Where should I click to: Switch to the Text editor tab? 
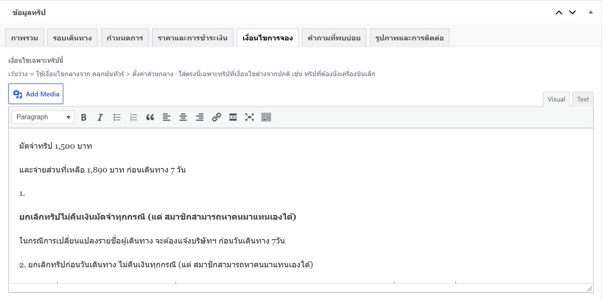583,99
